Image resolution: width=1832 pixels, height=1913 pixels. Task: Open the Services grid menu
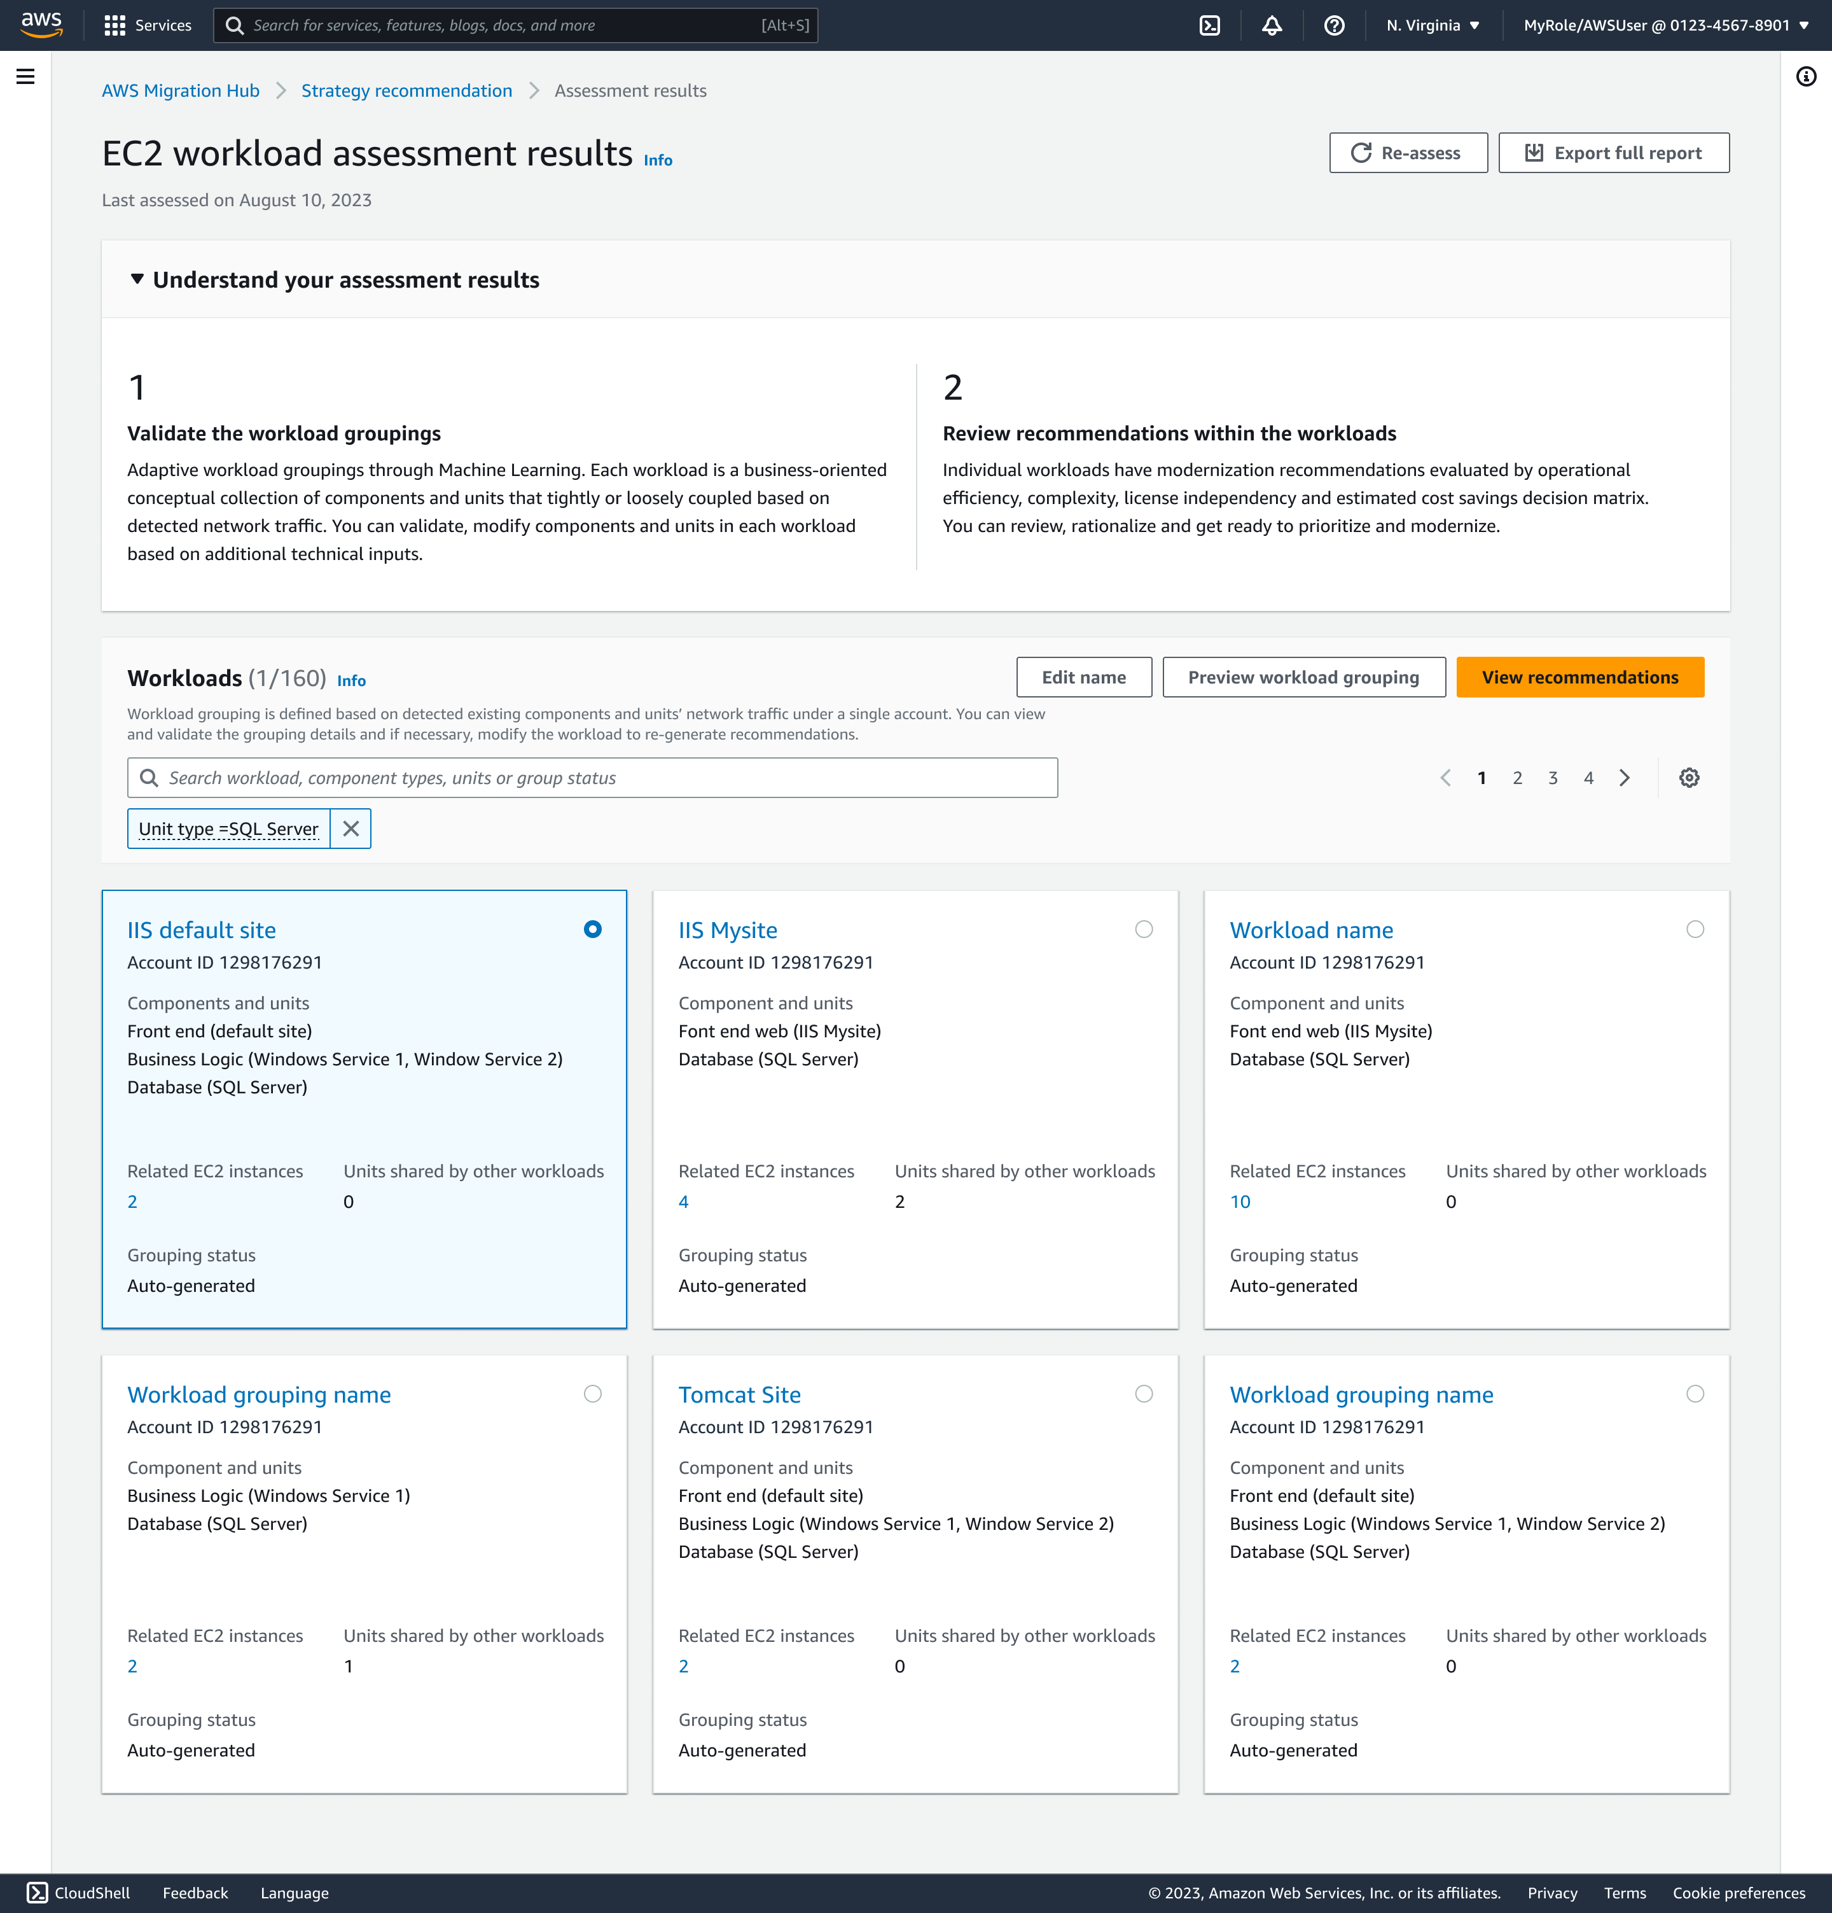click(x=148, y=25)
